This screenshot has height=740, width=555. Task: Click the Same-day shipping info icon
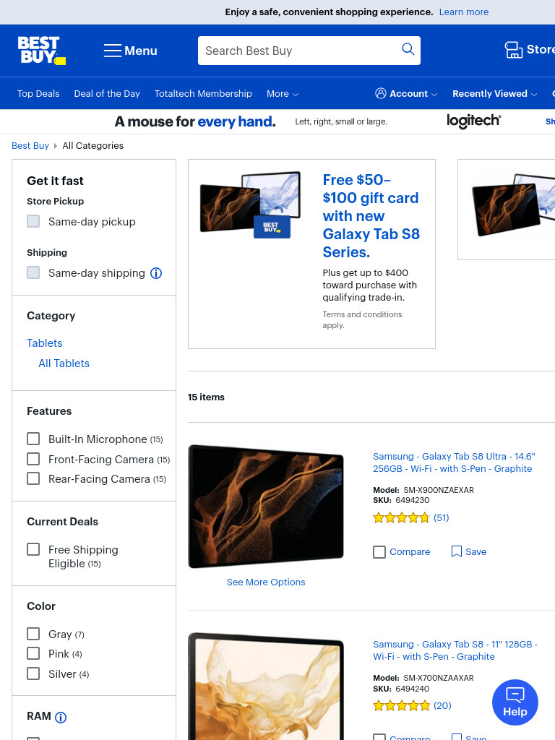coord(156,273)
